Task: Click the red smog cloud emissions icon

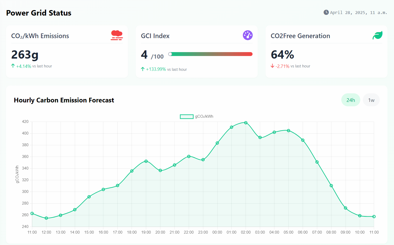Action: (x=117, y=35)
